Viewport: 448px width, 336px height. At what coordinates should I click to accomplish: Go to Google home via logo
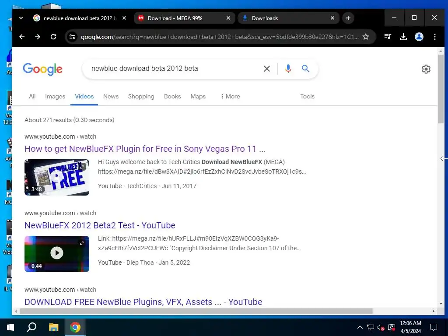[x=42, y=69]
